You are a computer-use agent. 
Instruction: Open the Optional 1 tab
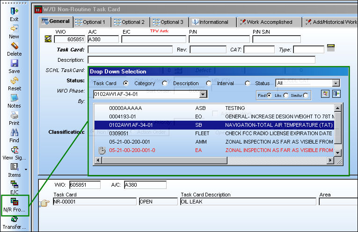tap(92, 22)
